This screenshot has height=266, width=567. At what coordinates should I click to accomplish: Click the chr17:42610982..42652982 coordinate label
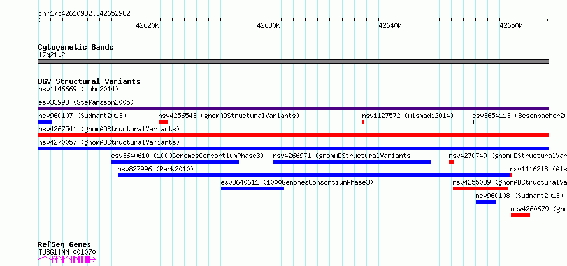(84, 14)
